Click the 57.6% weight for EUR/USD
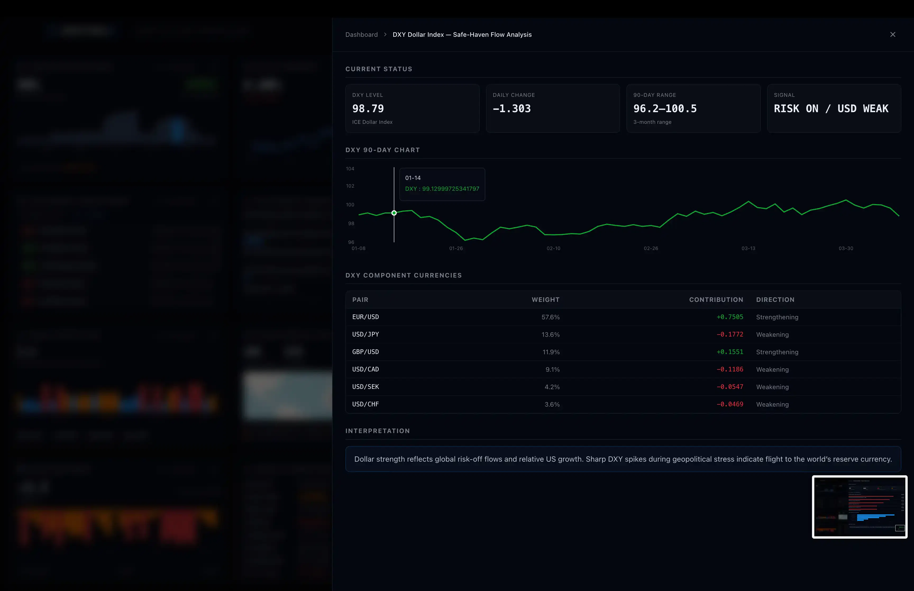Viewport: 914px width, 591px height. (550, 317)
